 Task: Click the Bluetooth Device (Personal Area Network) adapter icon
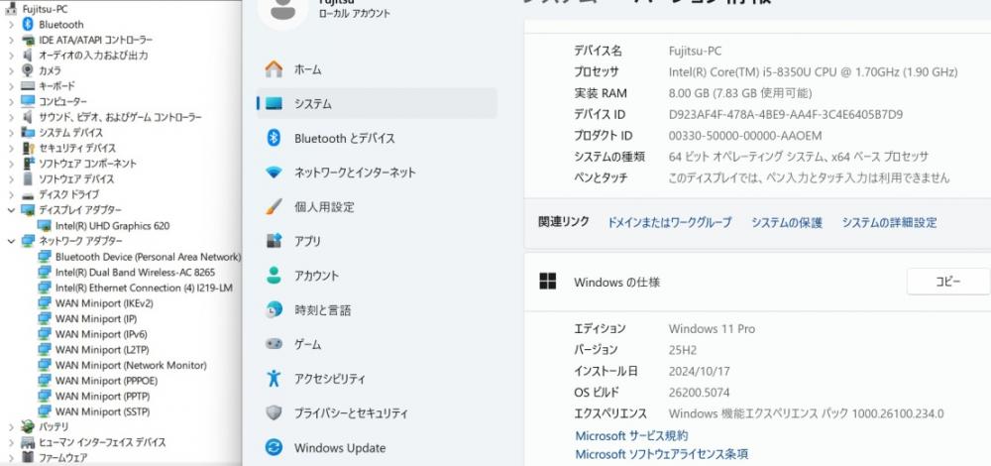[45, 256]
